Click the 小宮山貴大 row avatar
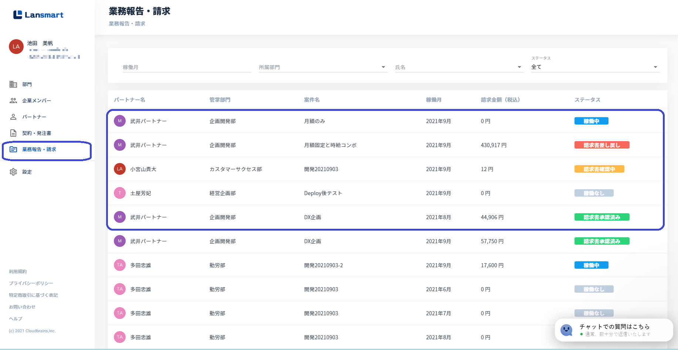 (x=120, y=169)
